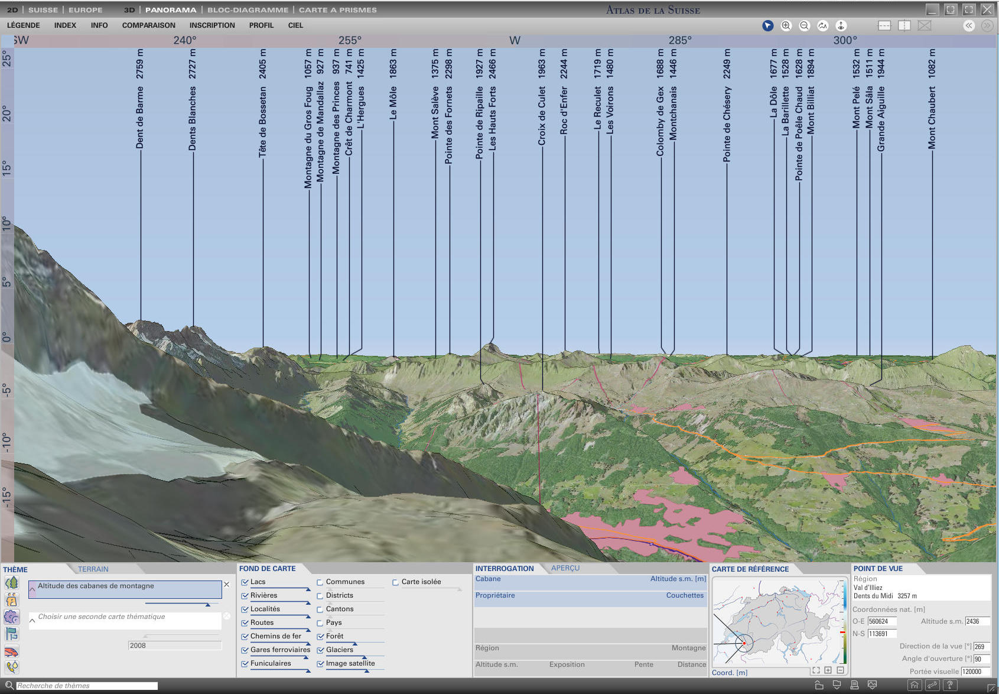Image resolution: width=999 pixels, height=694 pixels.
Task: Enable the Cantons boundary checkbox
Action: (x=320, y=609)
